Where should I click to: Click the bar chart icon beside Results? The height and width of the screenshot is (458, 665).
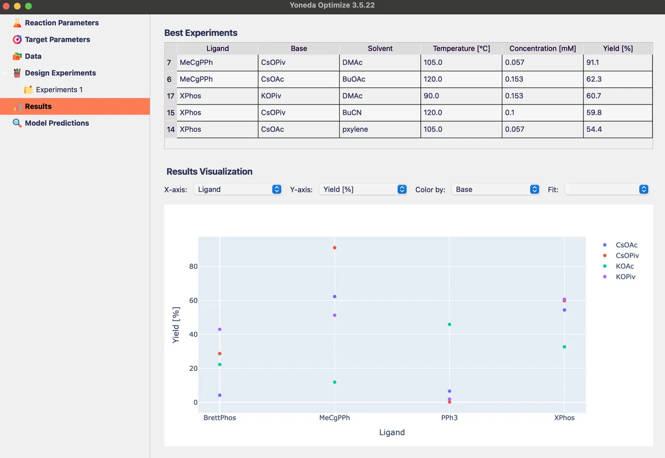[x=17, y=106]
